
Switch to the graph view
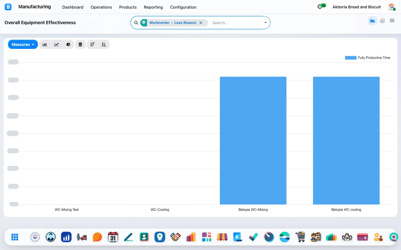[372, 21]
